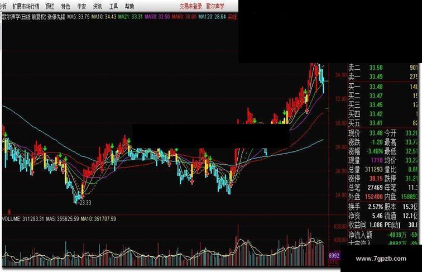Click the 均价 label
Viewport: 422px width, 272px height.
(x=390, y=160)
